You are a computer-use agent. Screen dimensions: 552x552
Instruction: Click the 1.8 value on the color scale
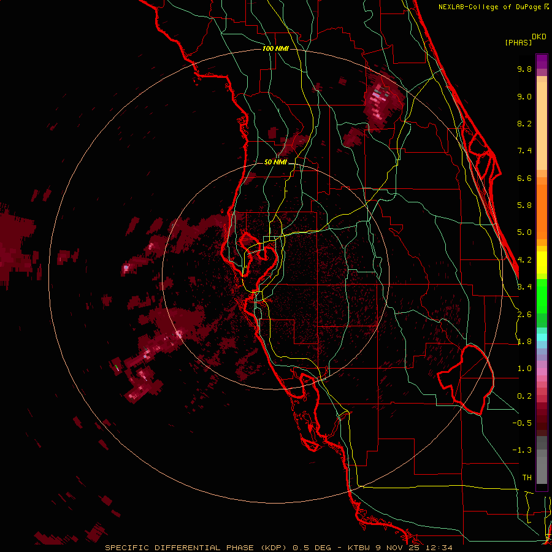tap(524, 342)
